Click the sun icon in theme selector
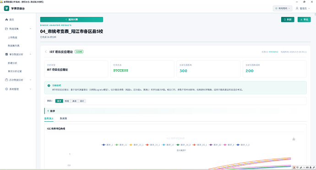This screenshot has width=316, height=170. coord(276,8)
